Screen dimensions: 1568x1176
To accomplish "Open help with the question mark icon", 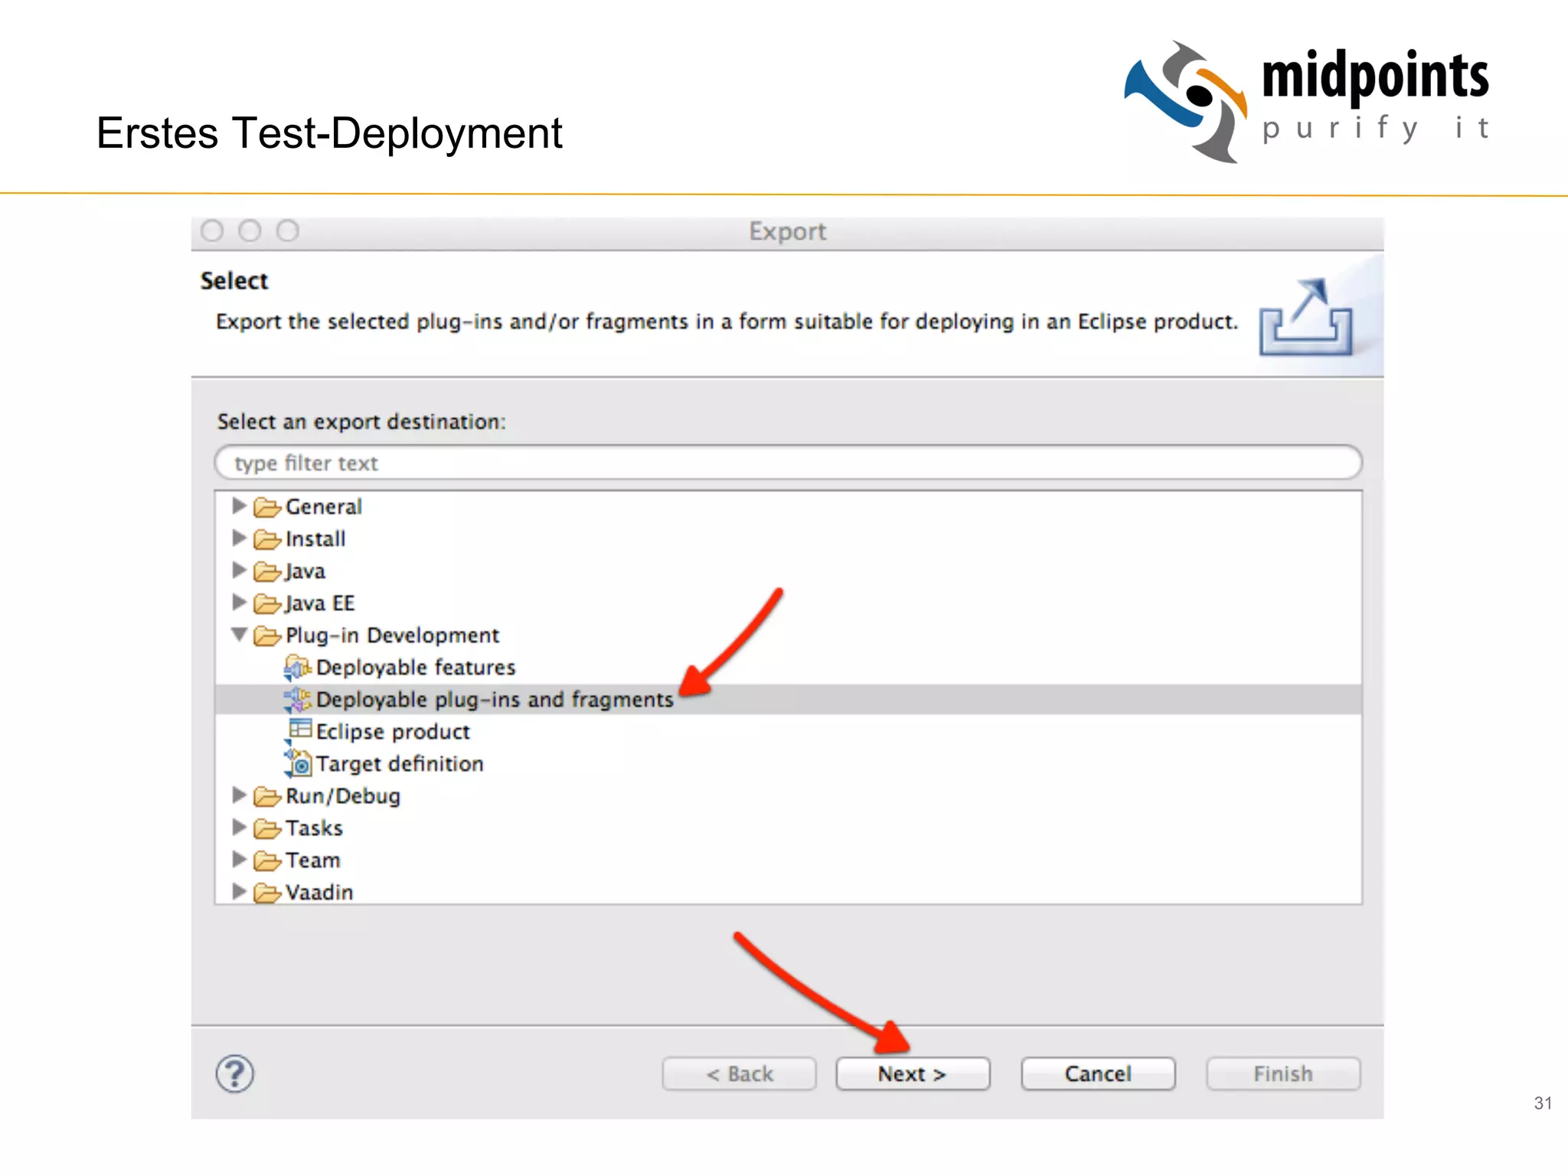I will (235, 1074).
